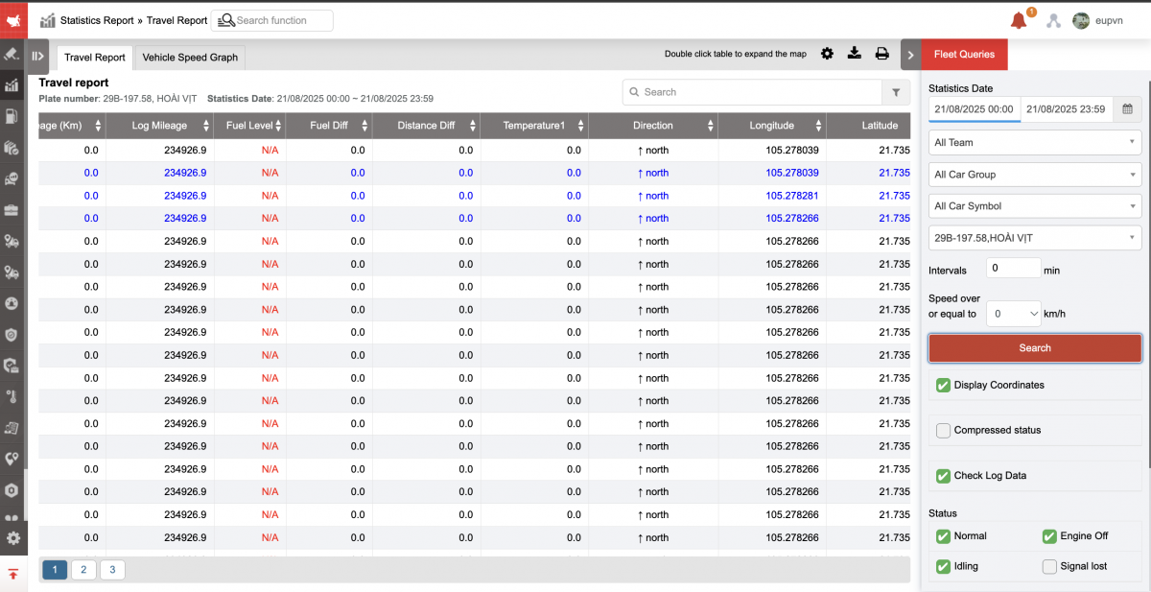Sort by Temperature1 column arrows
Screen dimensions: 1151x592
click(581, 126)
